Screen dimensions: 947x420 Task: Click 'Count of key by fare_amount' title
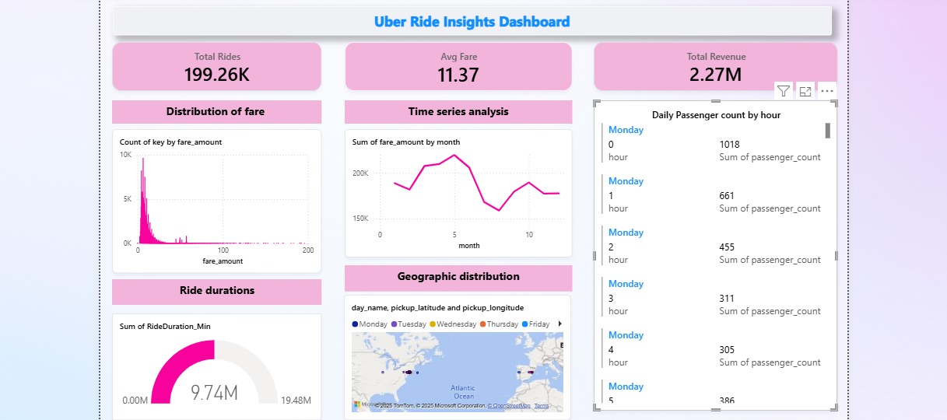pos(170,142)
